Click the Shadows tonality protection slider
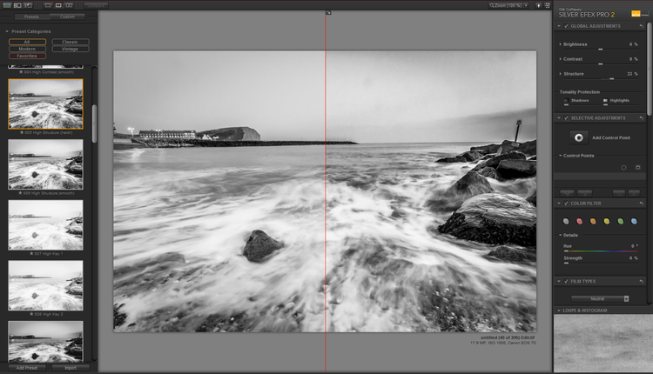Screen dimensions: 653x374 point(581,105)
